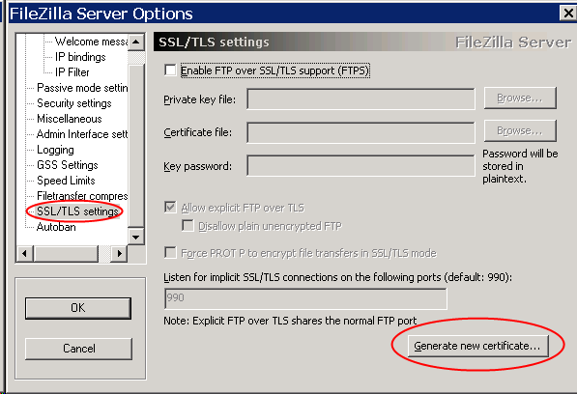Select Welcome message in the tree

[91, 42]
